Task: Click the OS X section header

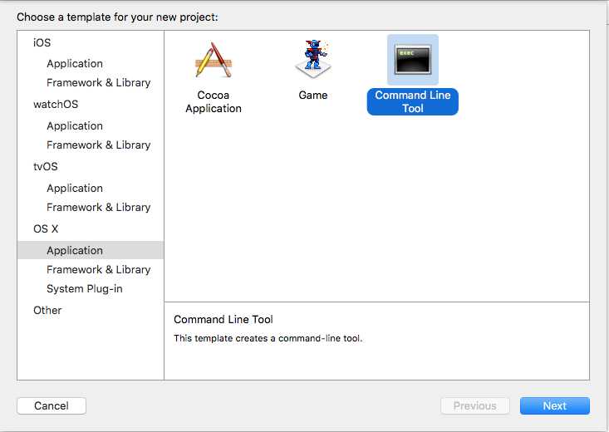Action: [x=46, y=228]
